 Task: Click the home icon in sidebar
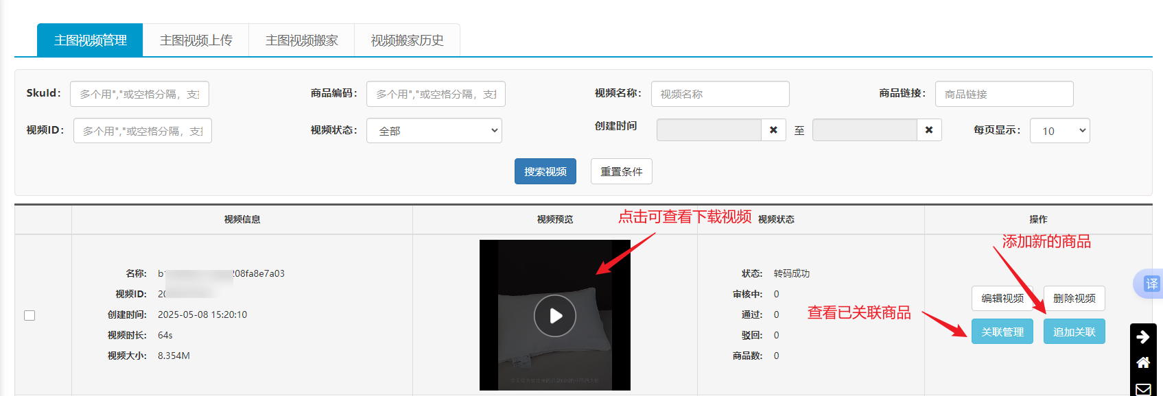click(1143, 362)
